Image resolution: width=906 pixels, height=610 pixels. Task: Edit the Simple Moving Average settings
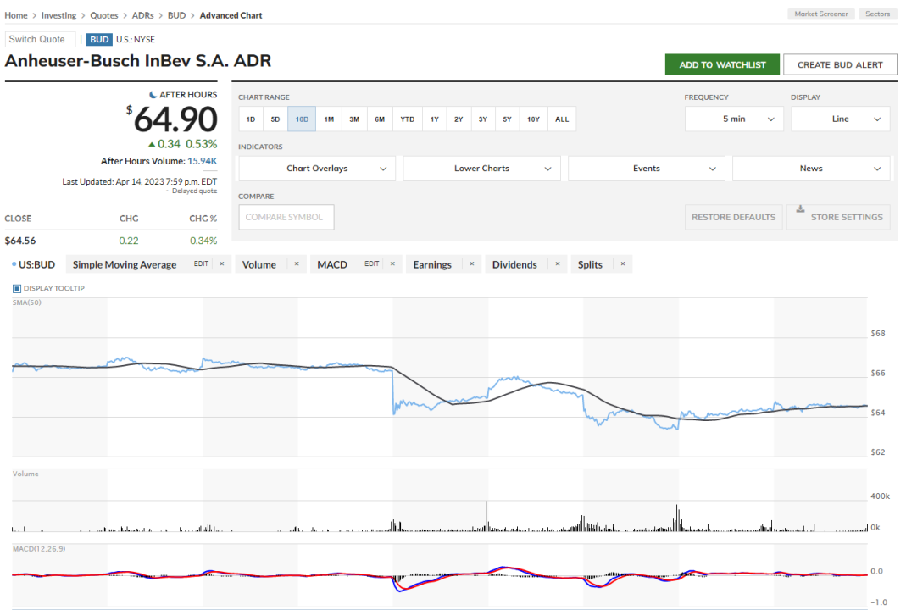[201, 264]
